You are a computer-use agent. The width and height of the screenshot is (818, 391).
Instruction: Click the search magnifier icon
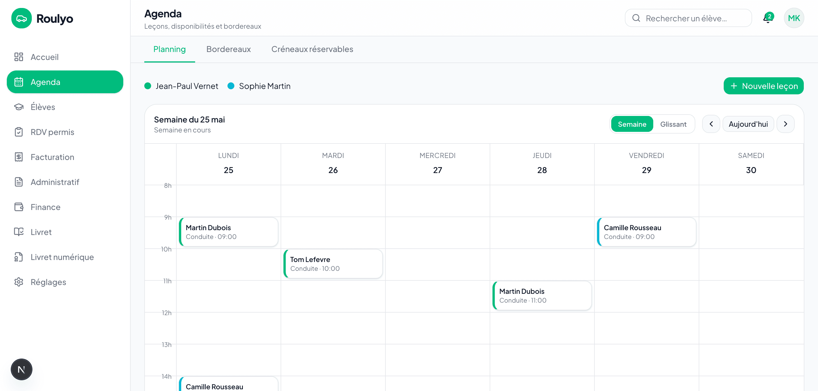coord(636,18)
